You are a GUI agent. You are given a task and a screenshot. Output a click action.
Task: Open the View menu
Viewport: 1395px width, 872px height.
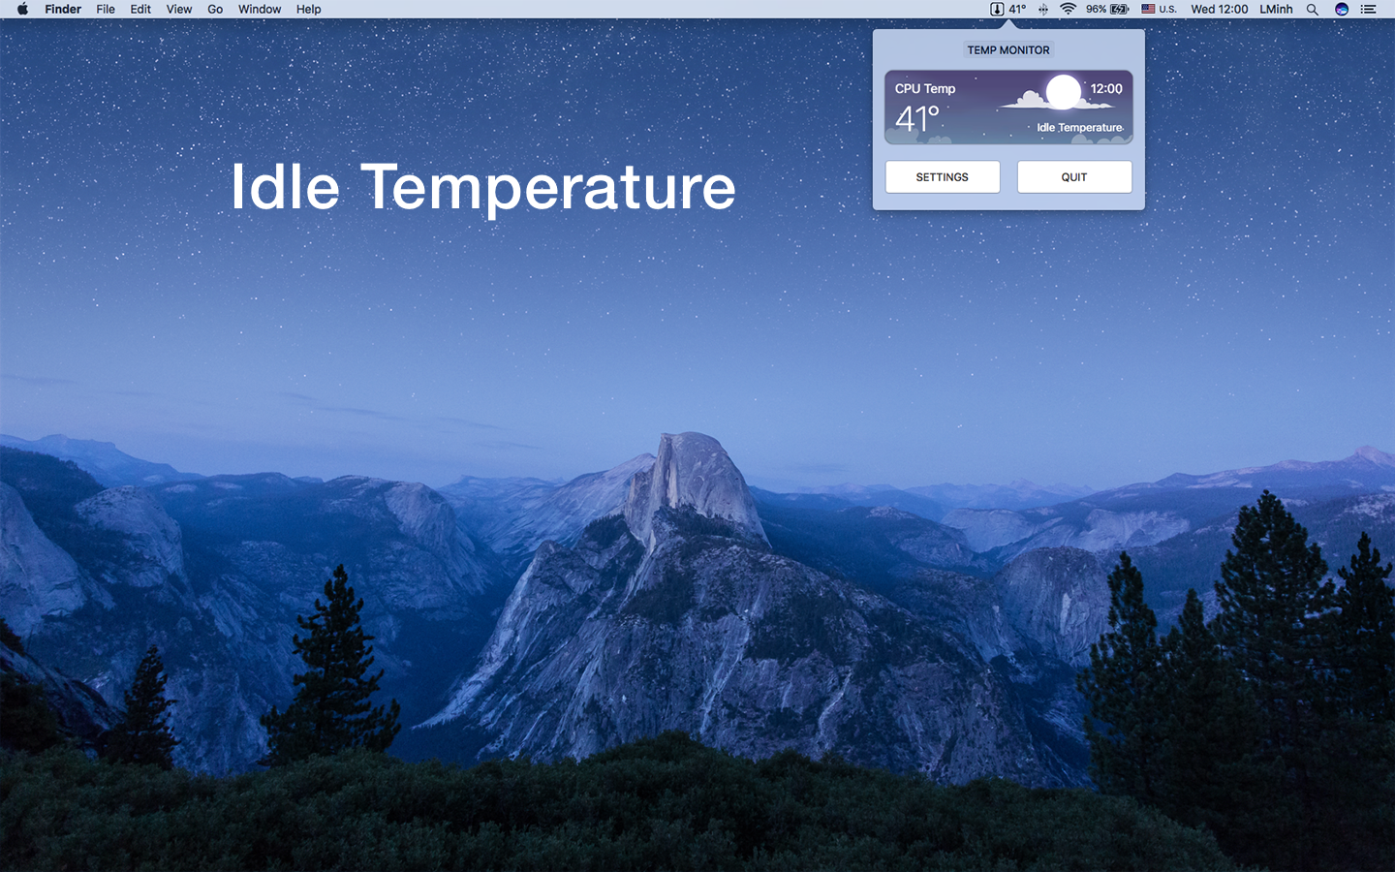(179, 9)
